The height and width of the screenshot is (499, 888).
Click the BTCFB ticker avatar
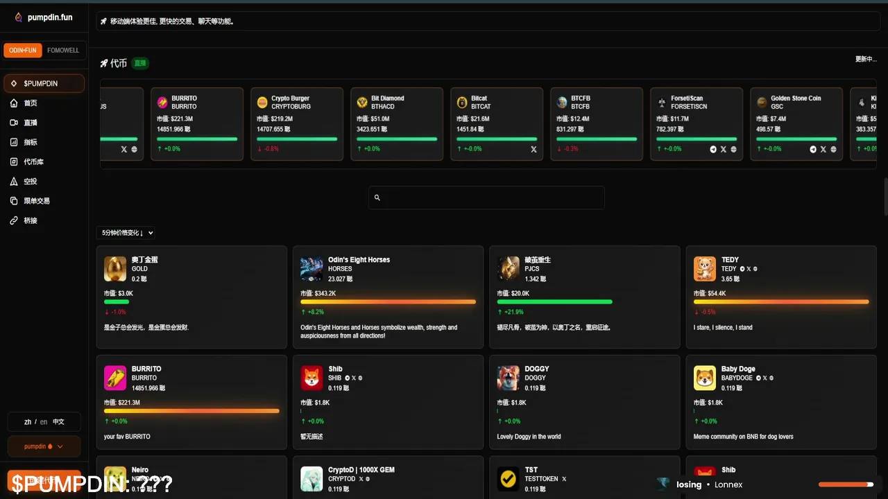[x=562, y=103]
